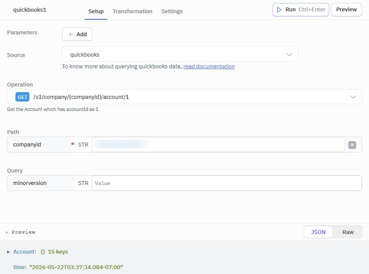Switch to the Transformation tab
The height and width of the screenshot is (274, 369).
(x=132, y=11)
